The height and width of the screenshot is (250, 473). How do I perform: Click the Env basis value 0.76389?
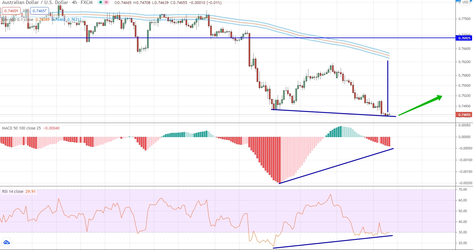pos(42,20)
